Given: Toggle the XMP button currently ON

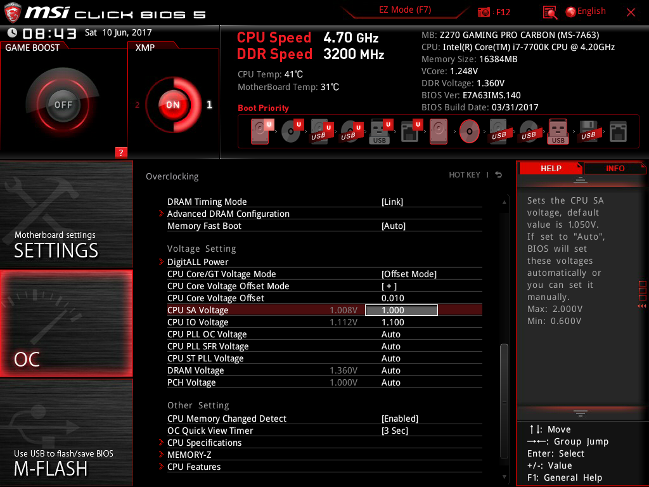Looking at the screenshot, I should (173, 105).
